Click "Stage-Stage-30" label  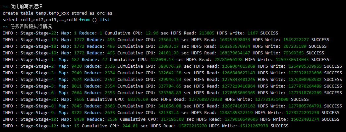[x=39, y=99]
